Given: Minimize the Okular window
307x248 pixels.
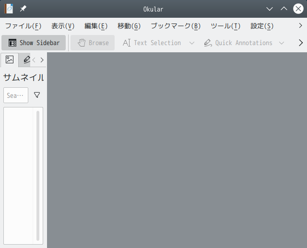Looking at the screenshot, I should [270, 9].
